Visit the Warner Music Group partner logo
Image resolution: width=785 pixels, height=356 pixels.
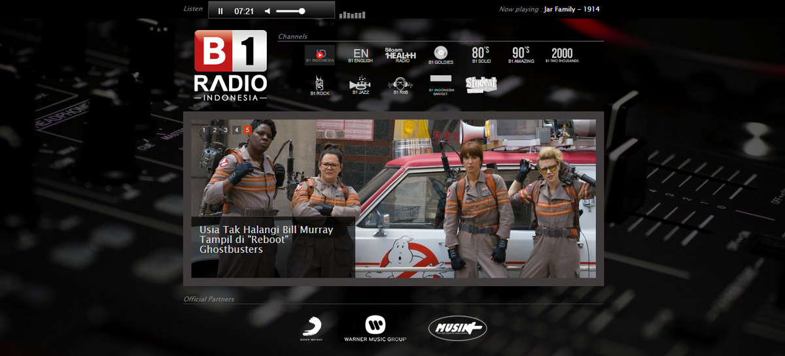point(375,329)
